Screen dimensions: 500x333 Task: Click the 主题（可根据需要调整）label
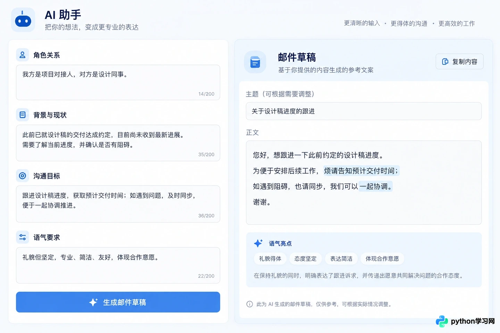(x=280, y=94)
